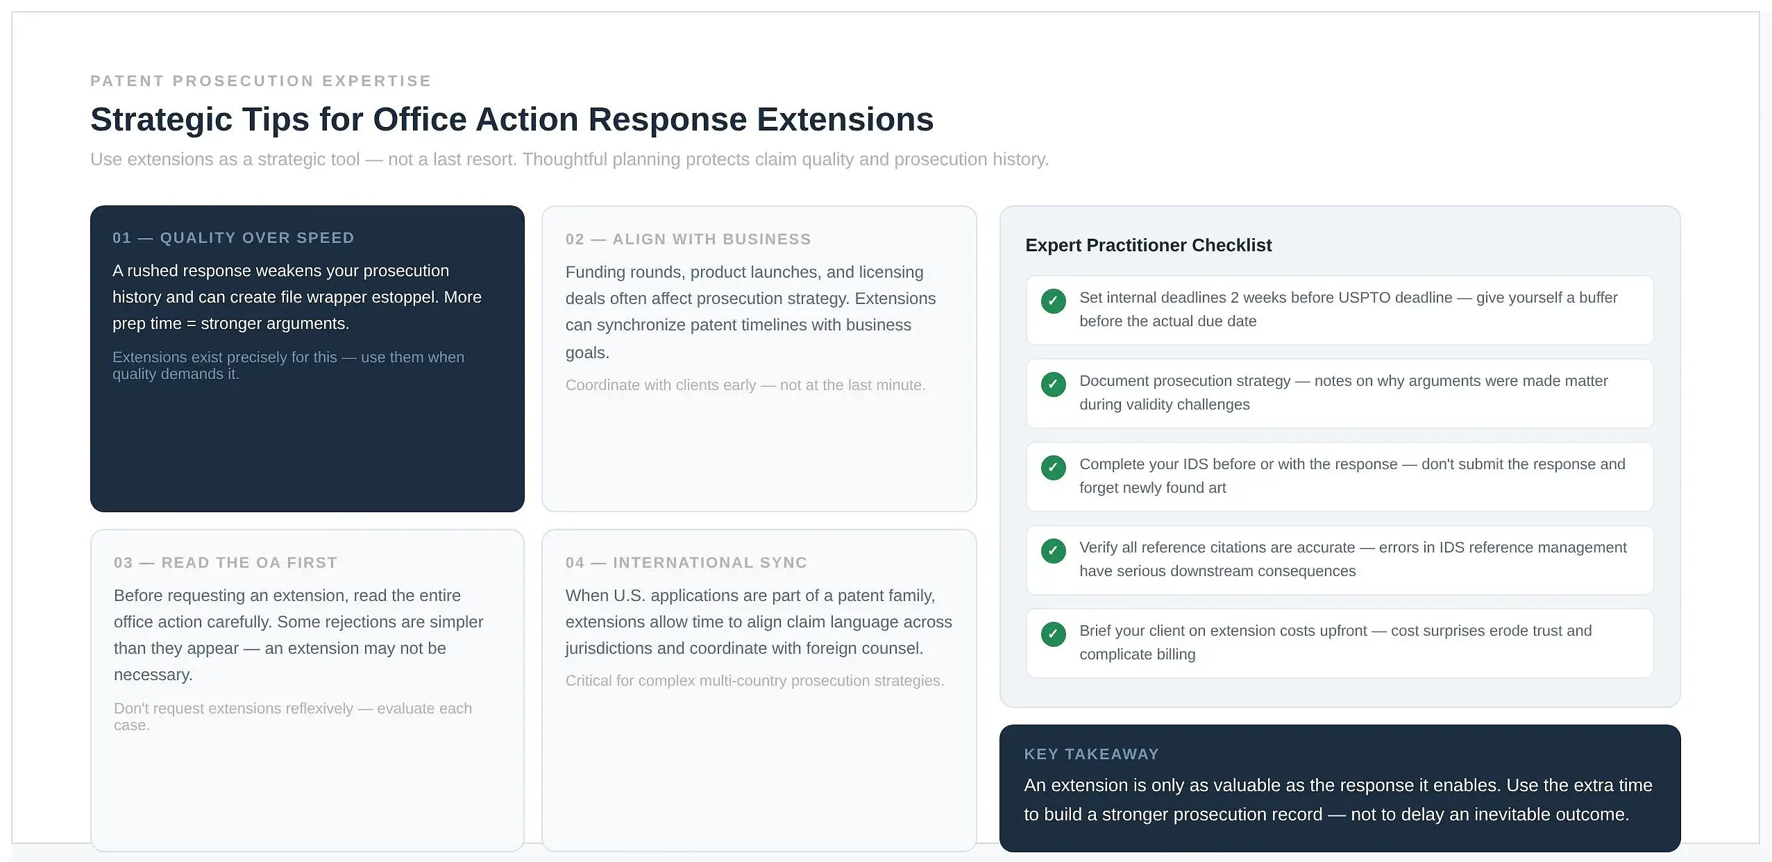Open the Read The OA First card
Screen dimensions: 1772x862
tap(307, 691)
